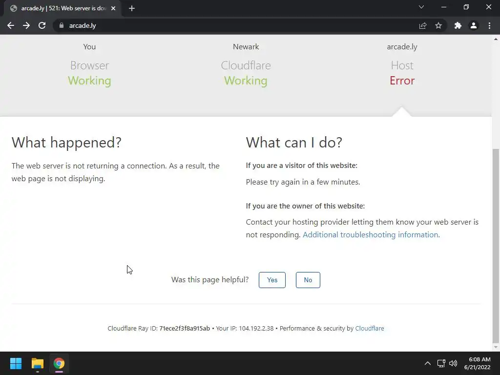Open a new tab with the plus button
This screenshot has width=500, height=375.
point(132,8)
